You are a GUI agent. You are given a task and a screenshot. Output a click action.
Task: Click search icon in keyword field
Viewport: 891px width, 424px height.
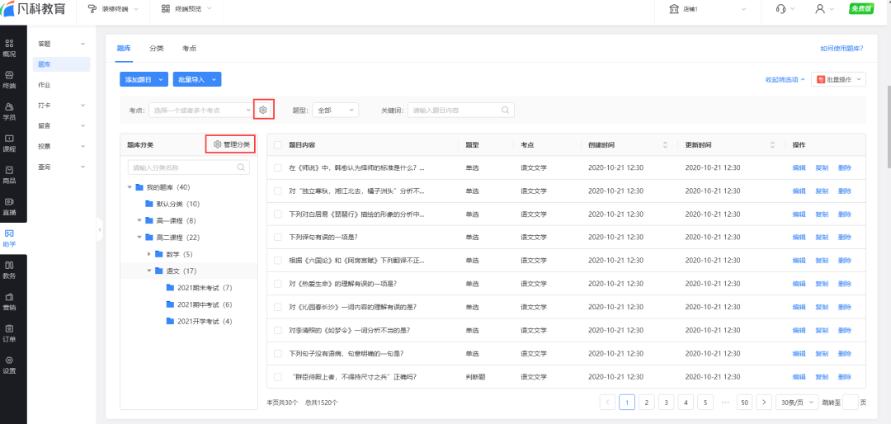[505, 111]
